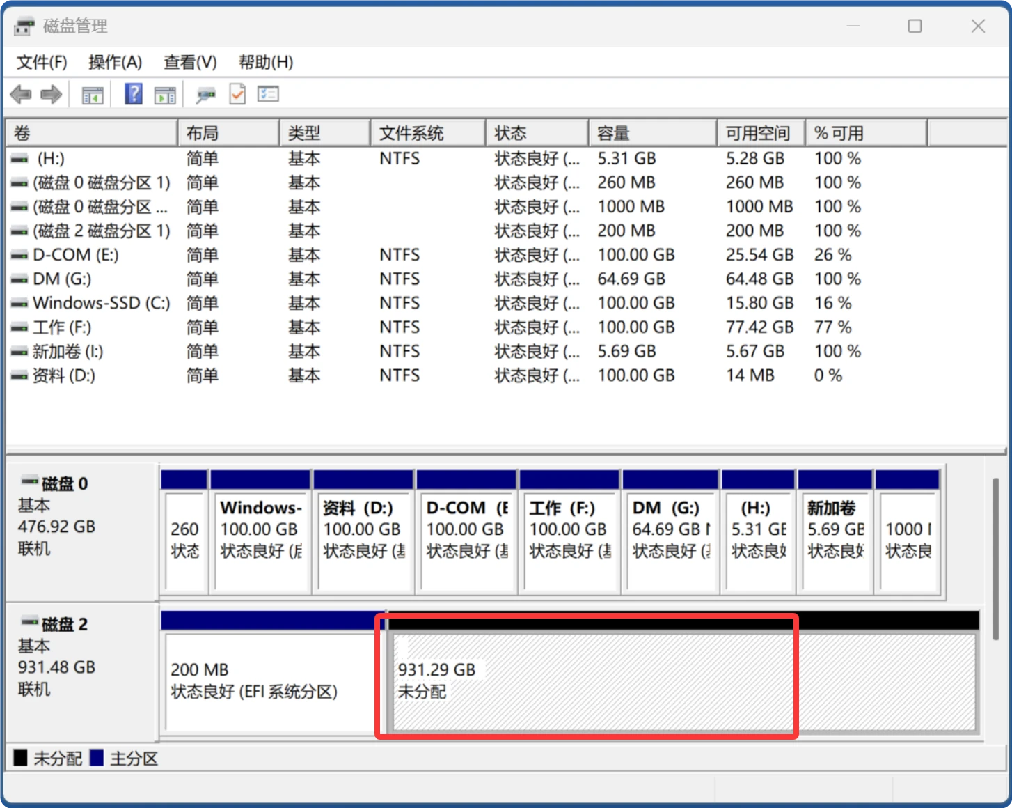Viewport: 1012px width, 808px height.
Task: Click the red checkmark document toolbar icon
Action: [237, 94]
